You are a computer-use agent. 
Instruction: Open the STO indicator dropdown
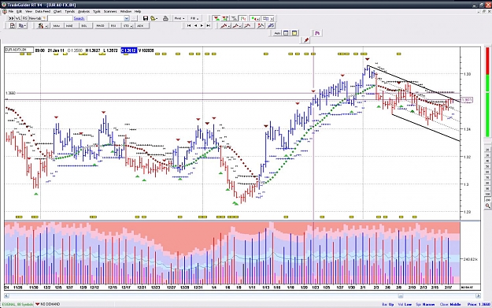point(128,26)
